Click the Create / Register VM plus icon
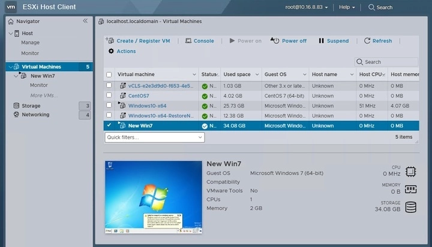 (x=110, y=41)
